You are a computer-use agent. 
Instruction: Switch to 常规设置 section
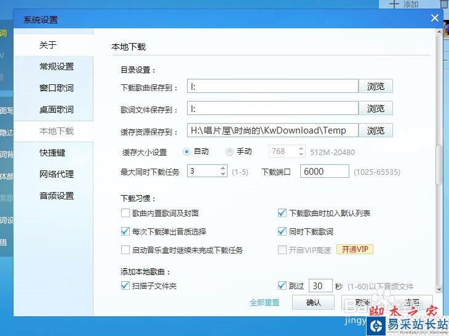tap(57, 66)
